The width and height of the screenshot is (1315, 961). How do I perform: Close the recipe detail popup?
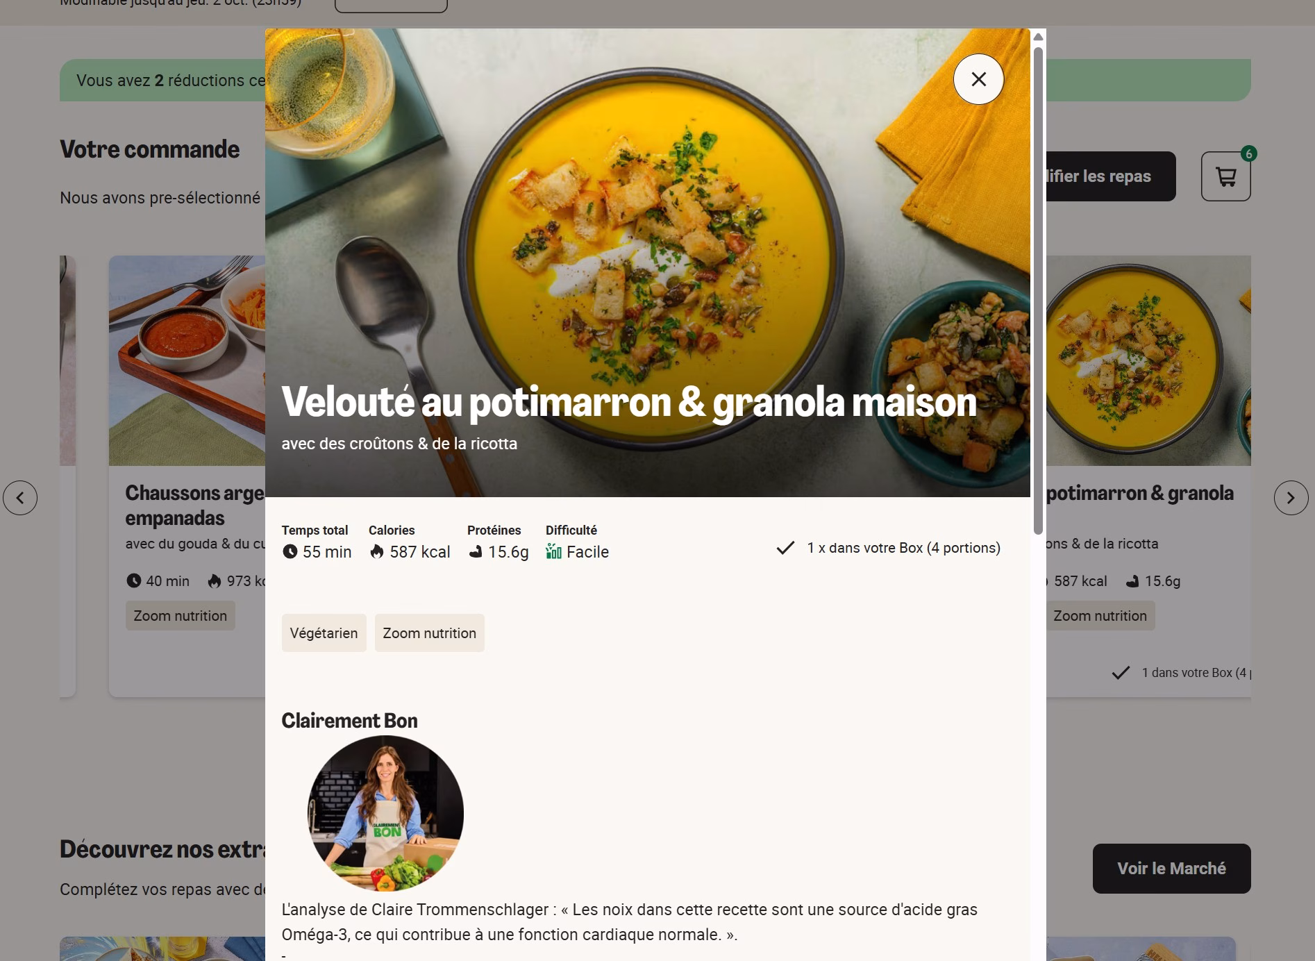tap(978, 79)
